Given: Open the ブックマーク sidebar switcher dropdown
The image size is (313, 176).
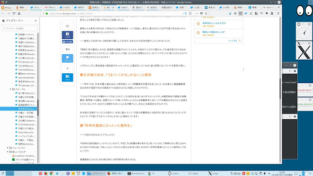Looking at the screenshot, I should [14, 21].
